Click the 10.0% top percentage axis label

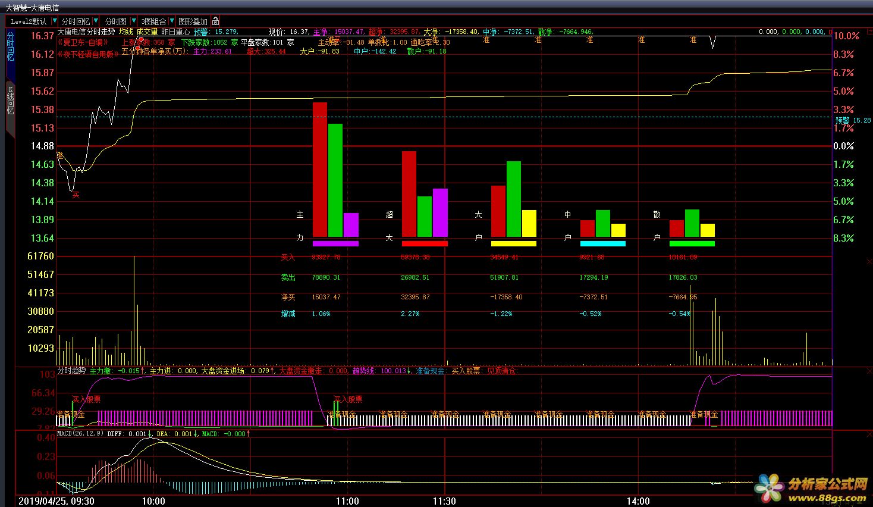coord(846,36)
